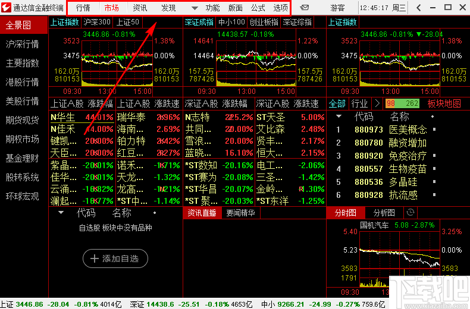
Task: Open the 功能 menu
Action: (x=212, y=8)
